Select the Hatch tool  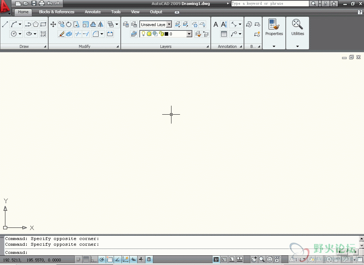43,34
